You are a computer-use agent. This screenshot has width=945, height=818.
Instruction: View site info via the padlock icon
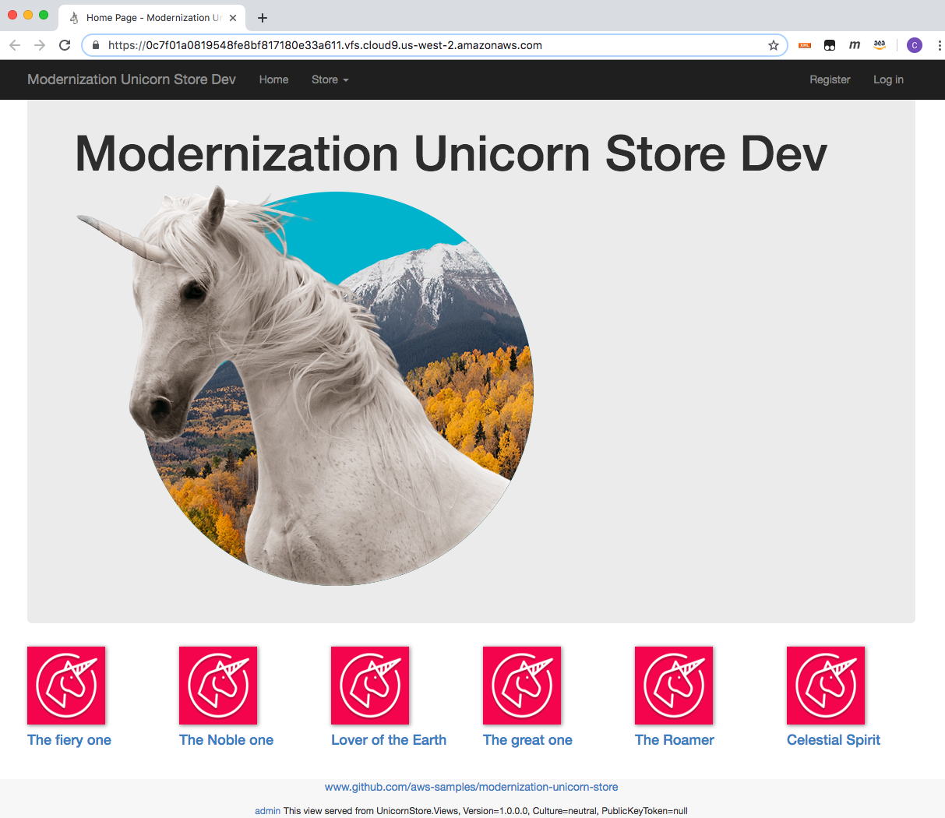pos(96,45)
